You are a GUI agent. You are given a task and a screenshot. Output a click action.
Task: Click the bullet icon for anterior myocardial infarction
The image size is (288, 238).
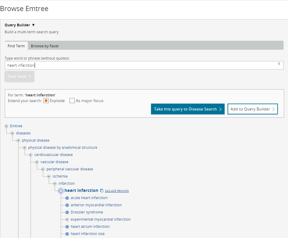(67, 205)
